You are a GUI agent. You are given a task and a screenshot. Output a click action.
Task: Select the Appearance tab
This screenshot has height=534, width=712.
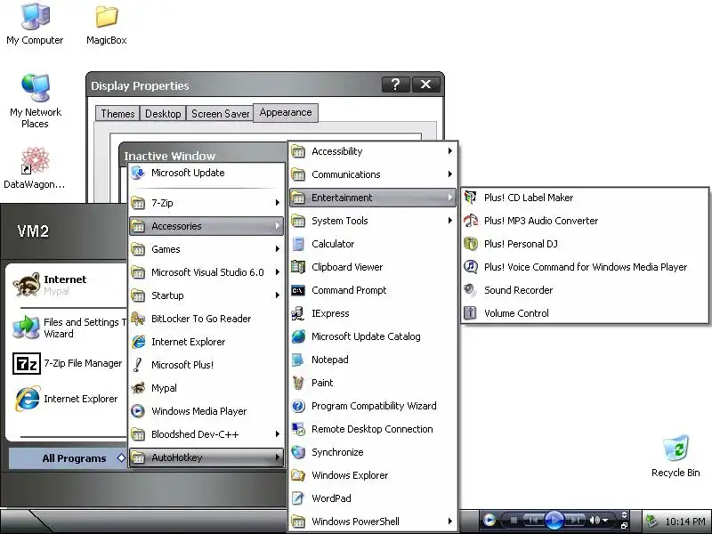tap(286, 113)
